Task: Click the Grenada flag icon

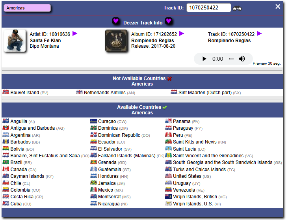Action: pyautogui.click(x=93, y=162)
